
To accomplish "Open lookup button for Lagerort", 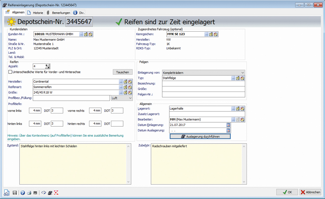I will click(233, 109).
